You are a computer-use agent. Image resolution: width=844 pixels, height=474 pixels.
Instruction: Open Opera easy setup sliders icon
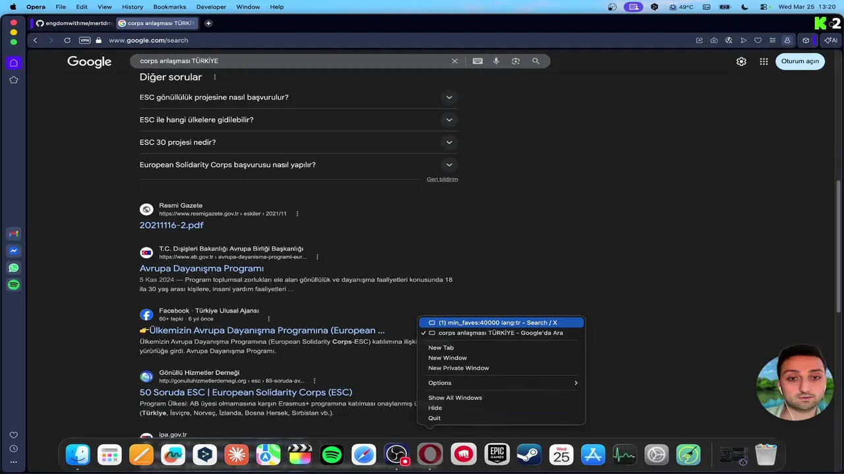(772, 40)
